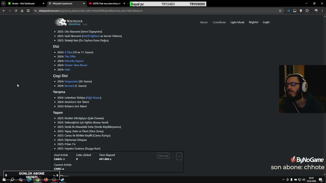Click "2025: Yapay Zeka ve Ötesi" entry
Screen dimensions: 326x183
(x=80, y=131)
